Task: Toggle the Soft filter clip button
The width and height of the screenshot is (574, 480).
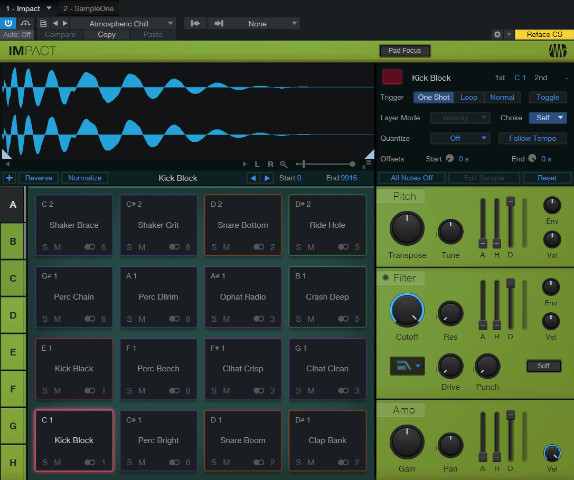Action: (543, 366)
